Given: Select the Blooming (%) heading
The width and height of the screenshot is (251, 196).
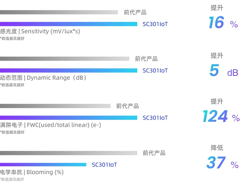Looking at the screenshot, I should point(32,172).
